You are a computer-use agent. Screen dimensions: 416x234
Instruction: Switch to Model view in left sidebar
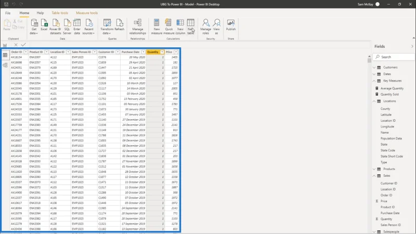[x=5, y=66]
